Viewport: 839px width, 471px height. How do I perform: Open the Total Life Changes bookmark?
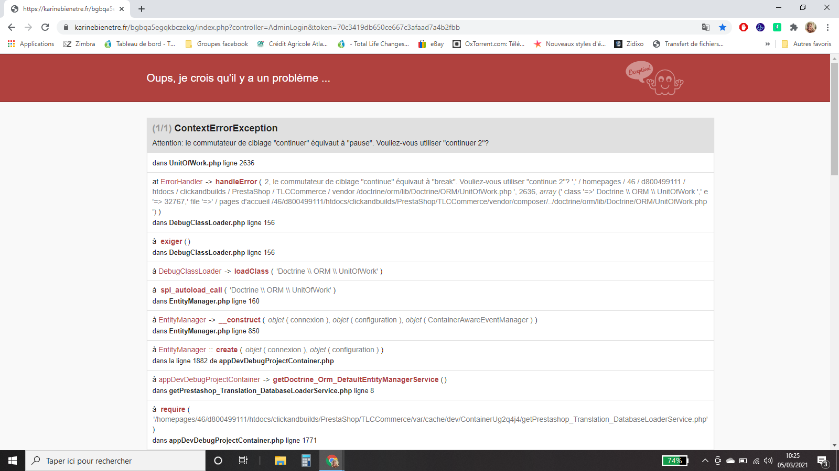pyautogui.click(x=373, y=44)
